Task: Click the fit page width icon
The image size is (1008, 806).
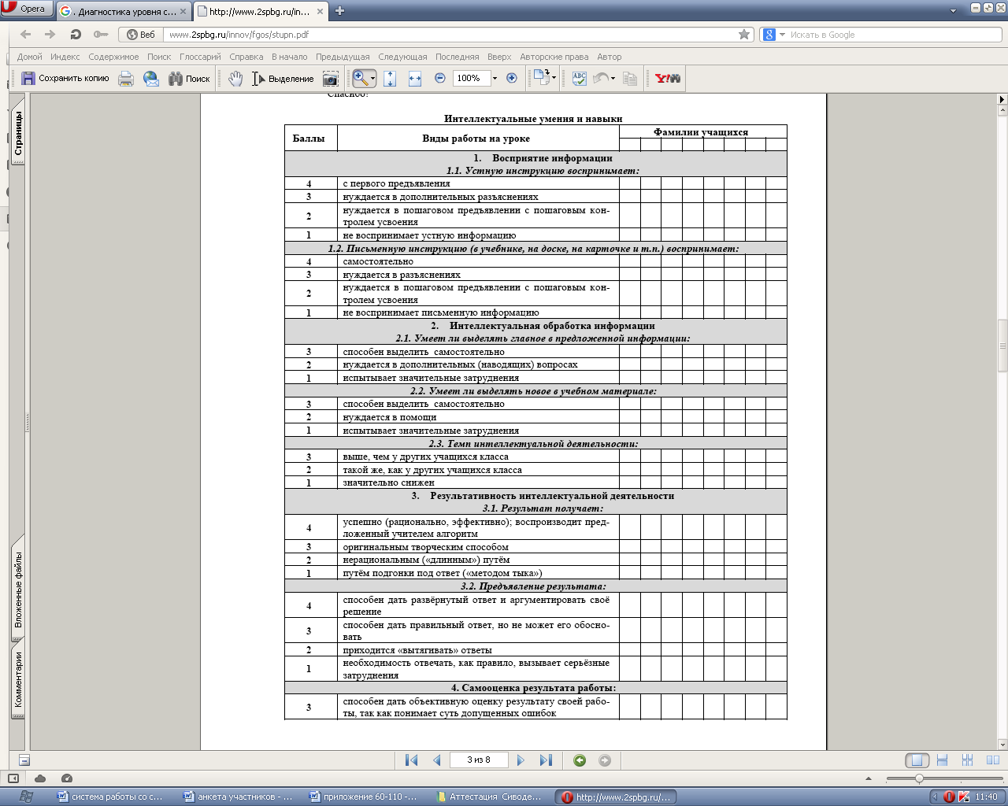Action: click(x=415, y=78)
